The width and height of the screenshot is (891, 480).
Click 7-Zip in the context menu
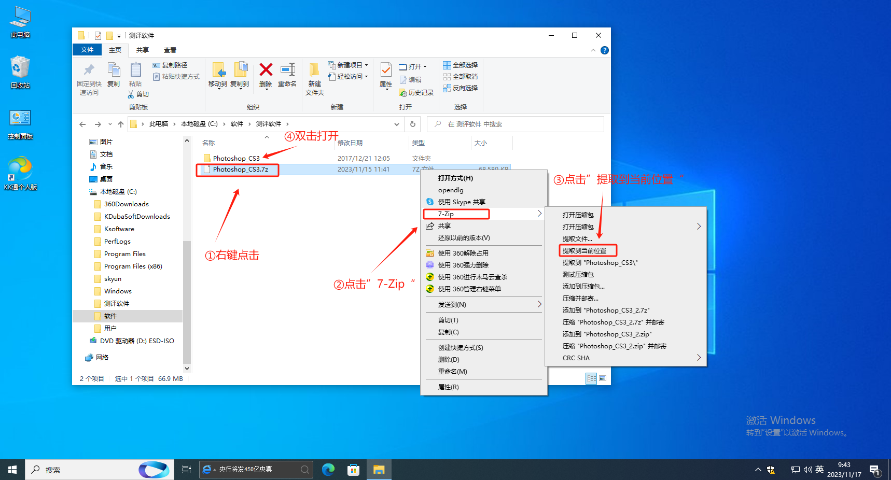tap(484, 214)
